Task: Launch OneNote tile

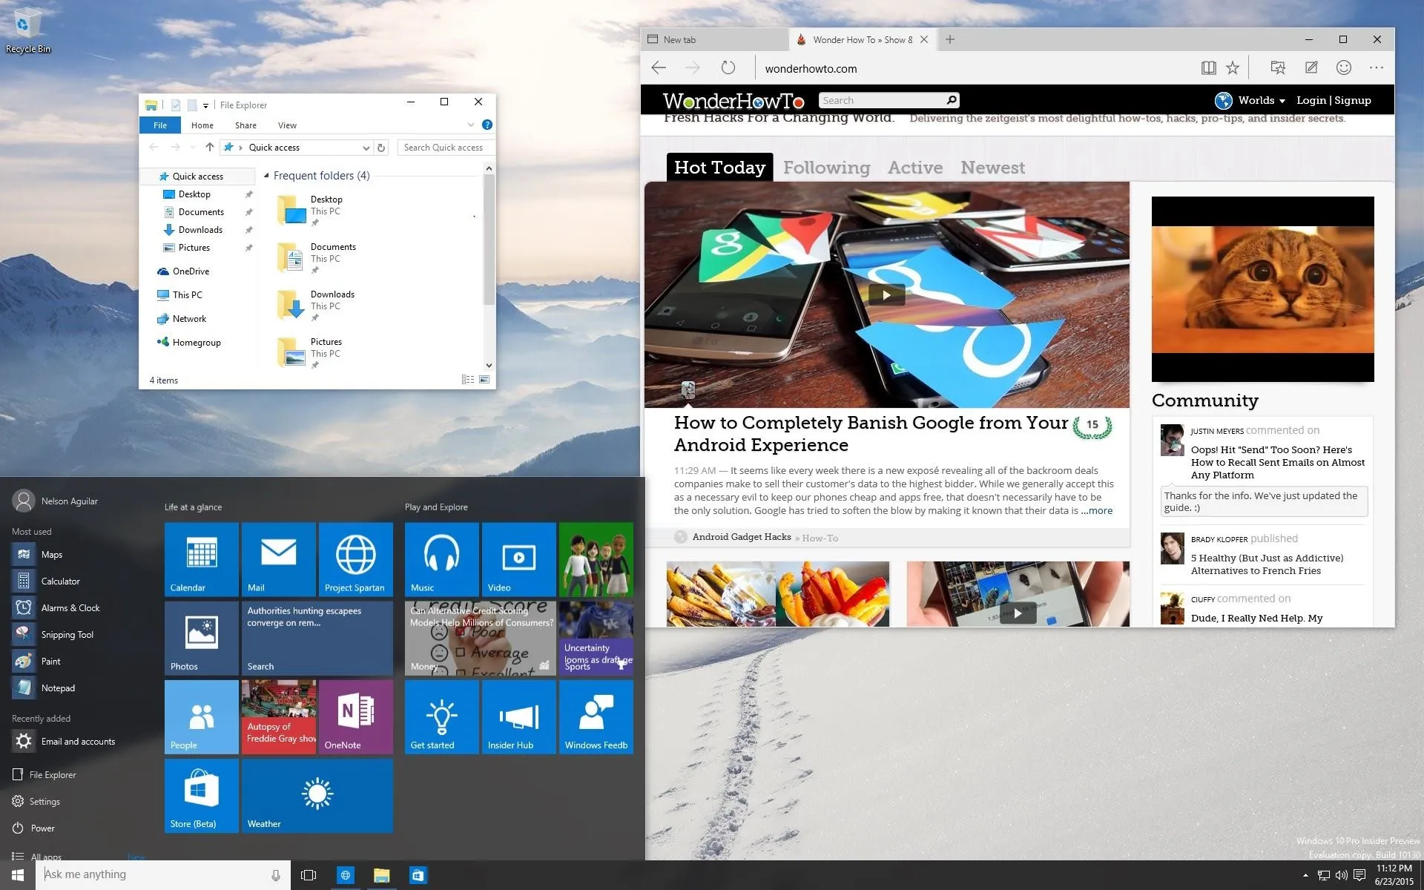Action: click(355, 716)
